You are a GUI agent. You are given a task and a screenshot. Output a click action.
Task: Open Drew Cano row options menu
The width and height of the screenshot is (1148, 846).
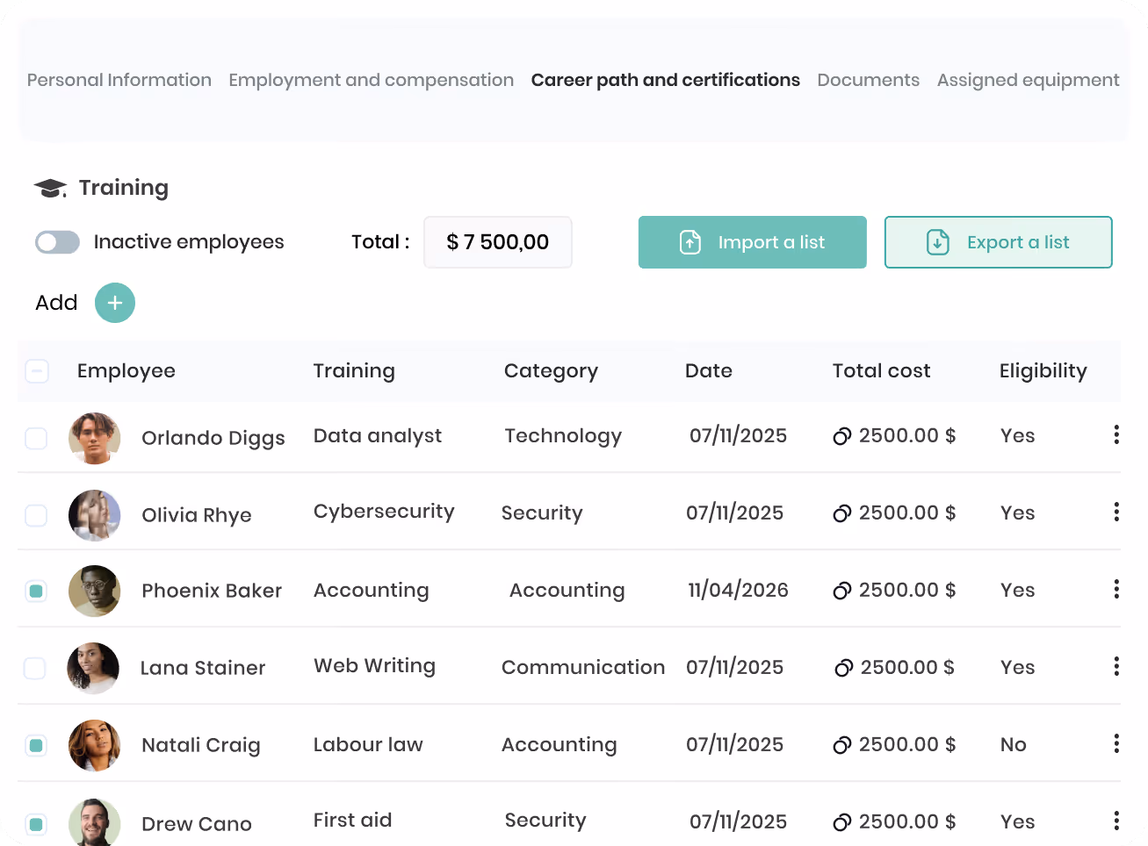coord(1116,821)
